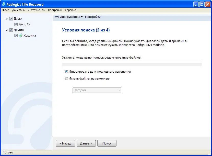Screen dimensions: 212x156
Task: Minimize the Auslogics File Recovery window
Action: (x=196, y=4)
